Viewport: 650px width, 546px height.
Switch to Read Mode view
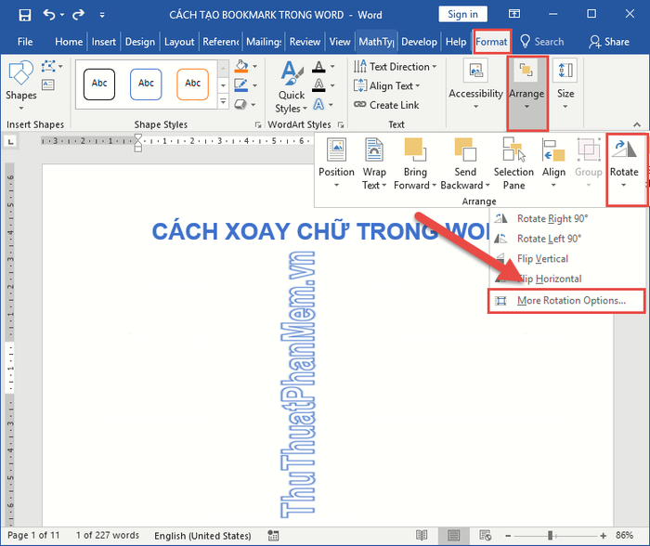point(422,536)
